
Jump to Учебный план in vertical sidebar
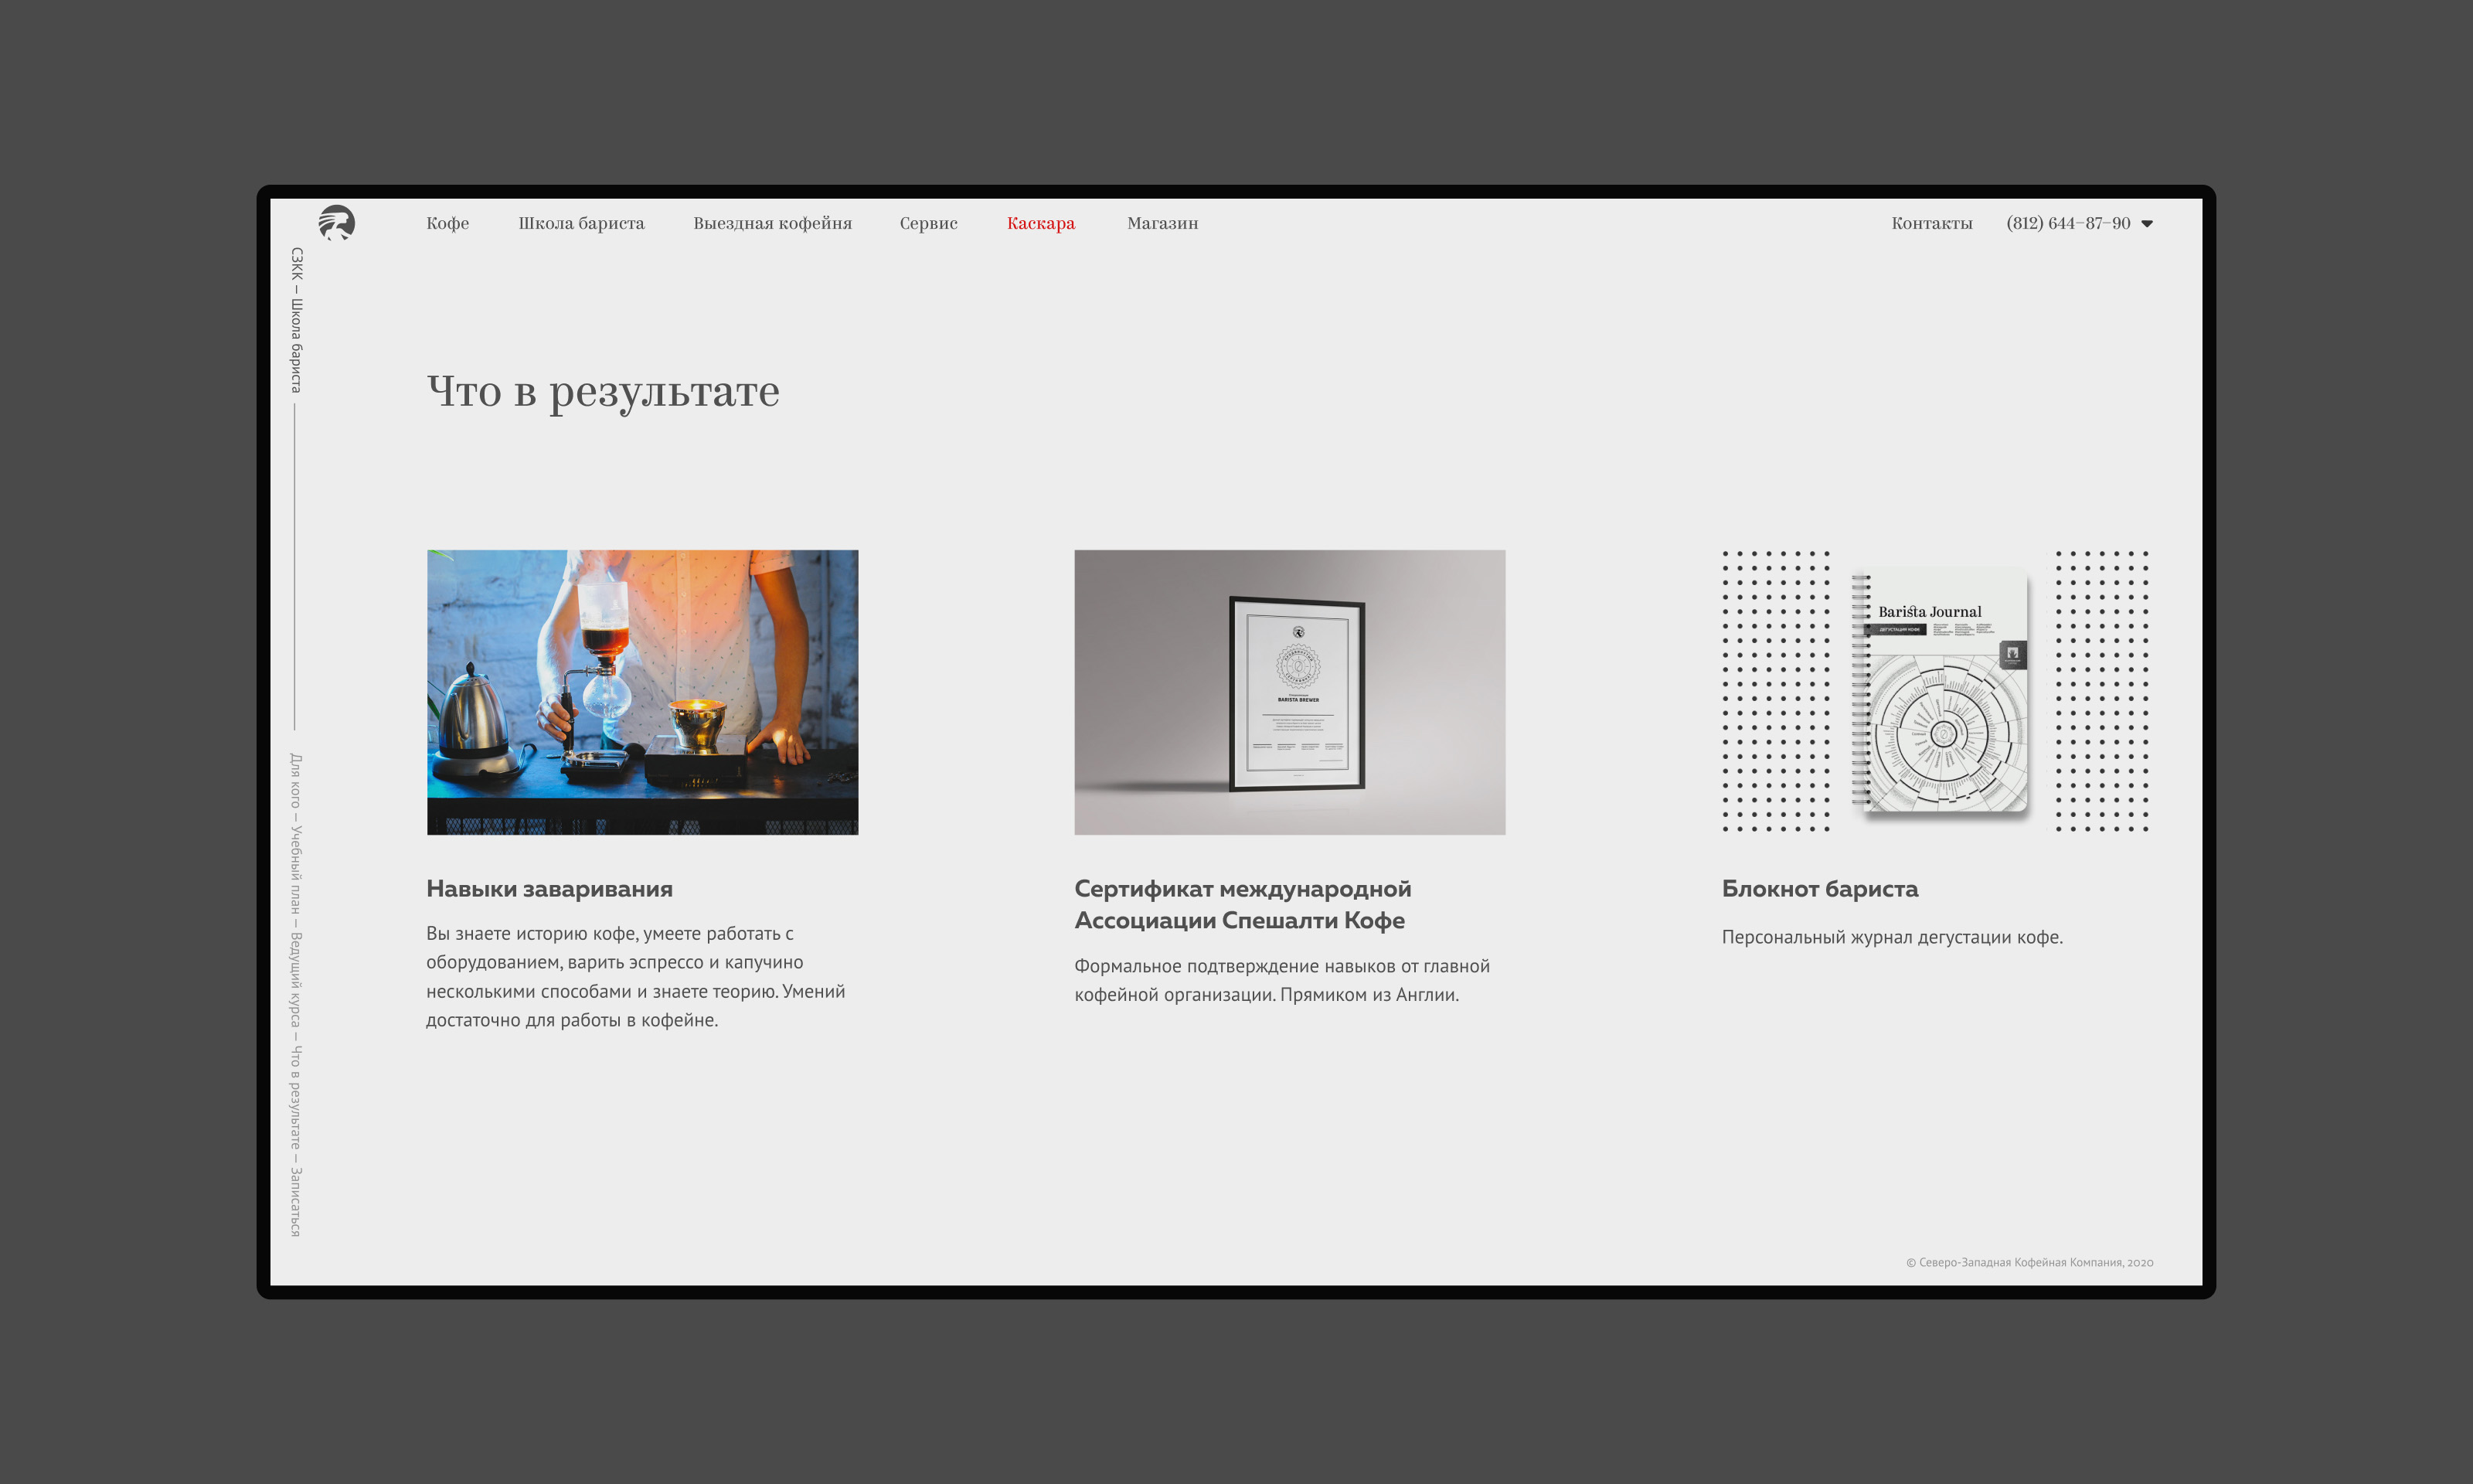point(295,869)
